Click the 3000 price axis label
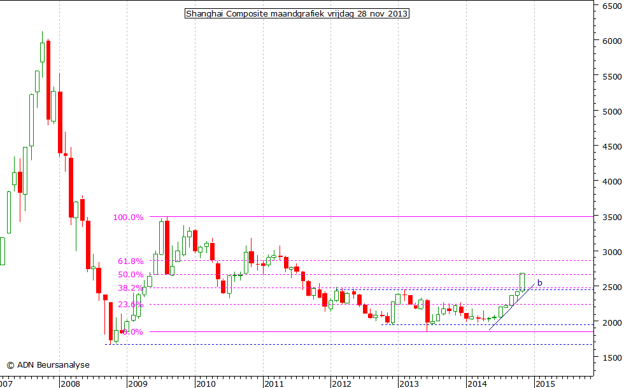Viewport: 624px width, 388px height. (612, 252)
